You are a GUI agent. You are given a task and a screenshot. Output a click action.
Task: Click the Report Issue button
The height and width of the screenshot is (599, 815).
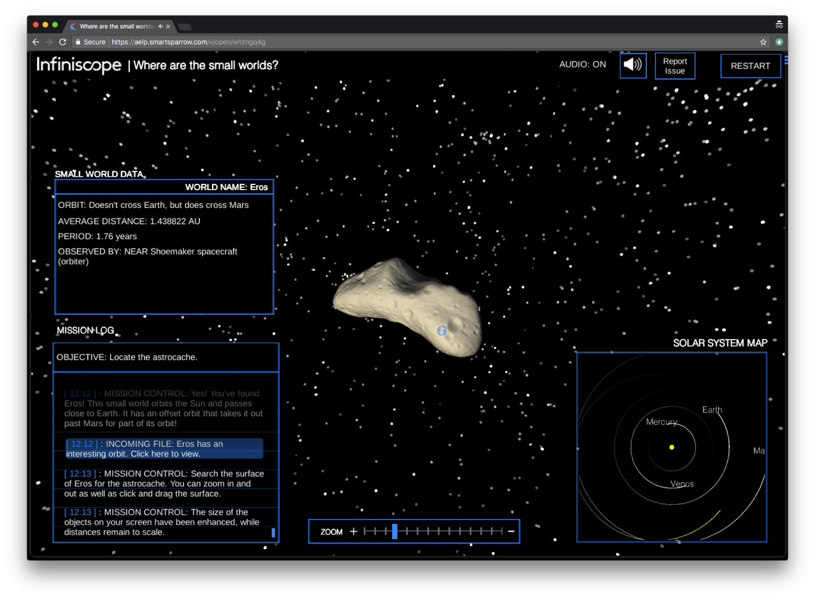tap(675, 65)
